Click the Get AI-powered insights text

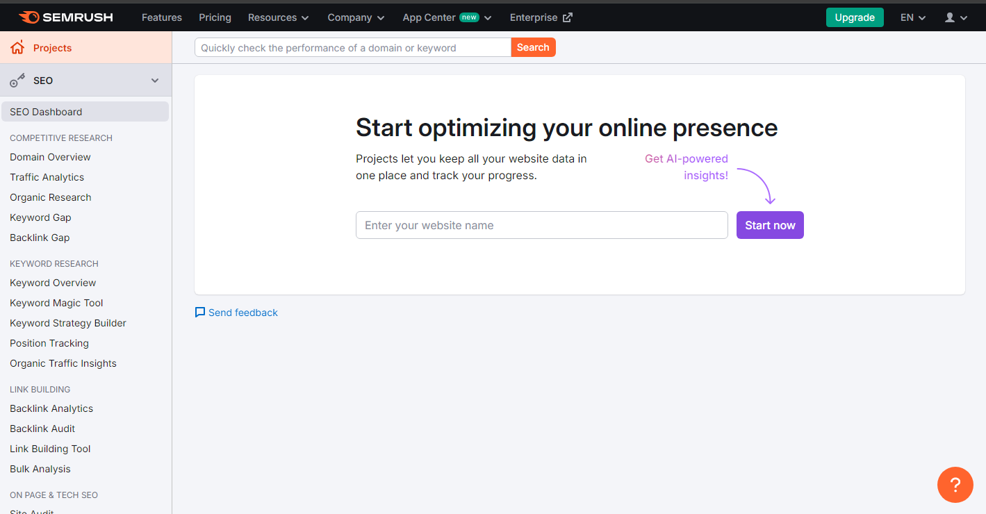pyautogui.click(x=687, y=167)
